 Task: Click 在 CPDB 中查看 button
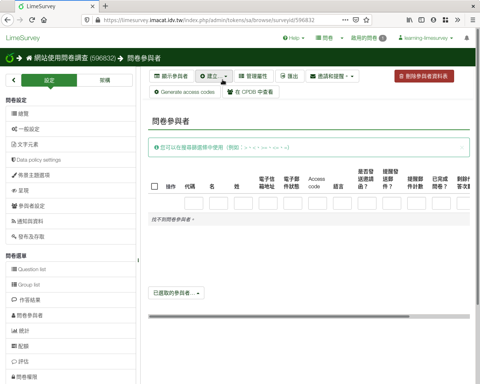point(250,92)
